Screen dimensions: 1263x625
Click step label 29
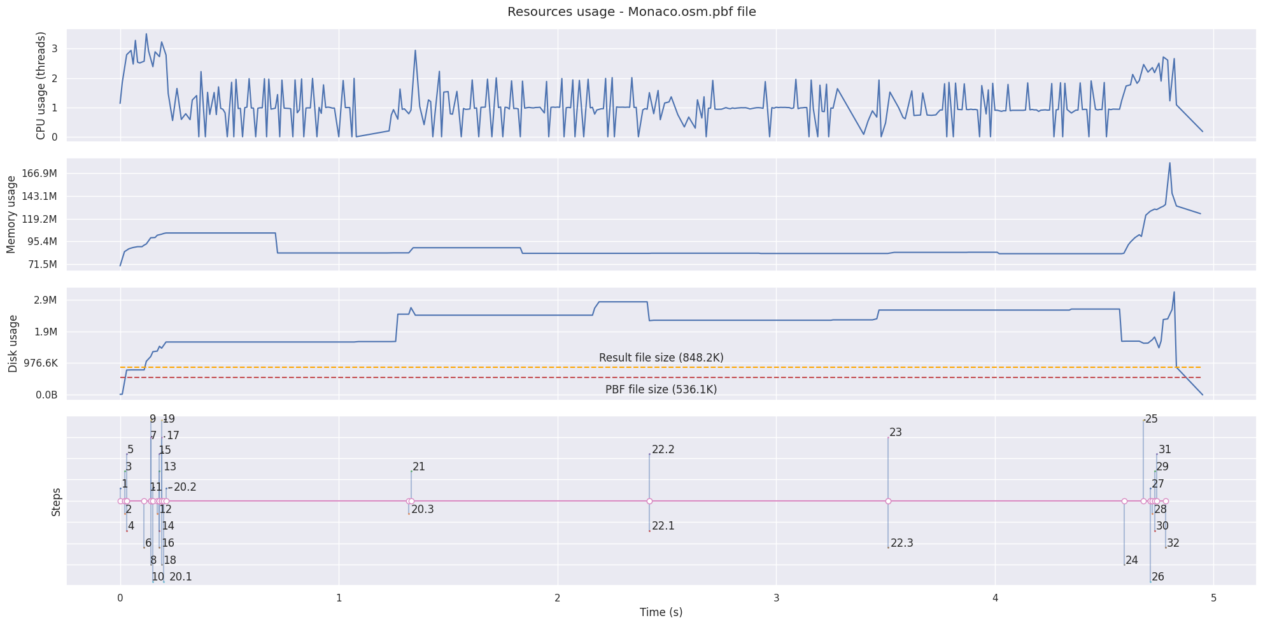pyautogui.click(x=1162, y=467)
